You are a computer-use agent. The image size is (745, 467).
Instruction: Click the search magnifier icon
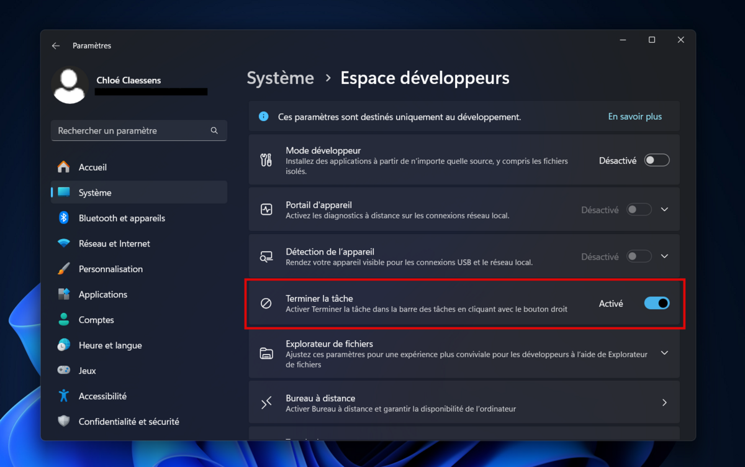tap(214, 131)
